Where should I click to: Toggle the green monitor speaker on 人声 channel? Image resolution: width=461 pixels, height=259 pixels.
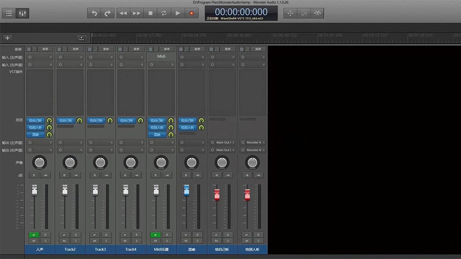coord(34,235)
